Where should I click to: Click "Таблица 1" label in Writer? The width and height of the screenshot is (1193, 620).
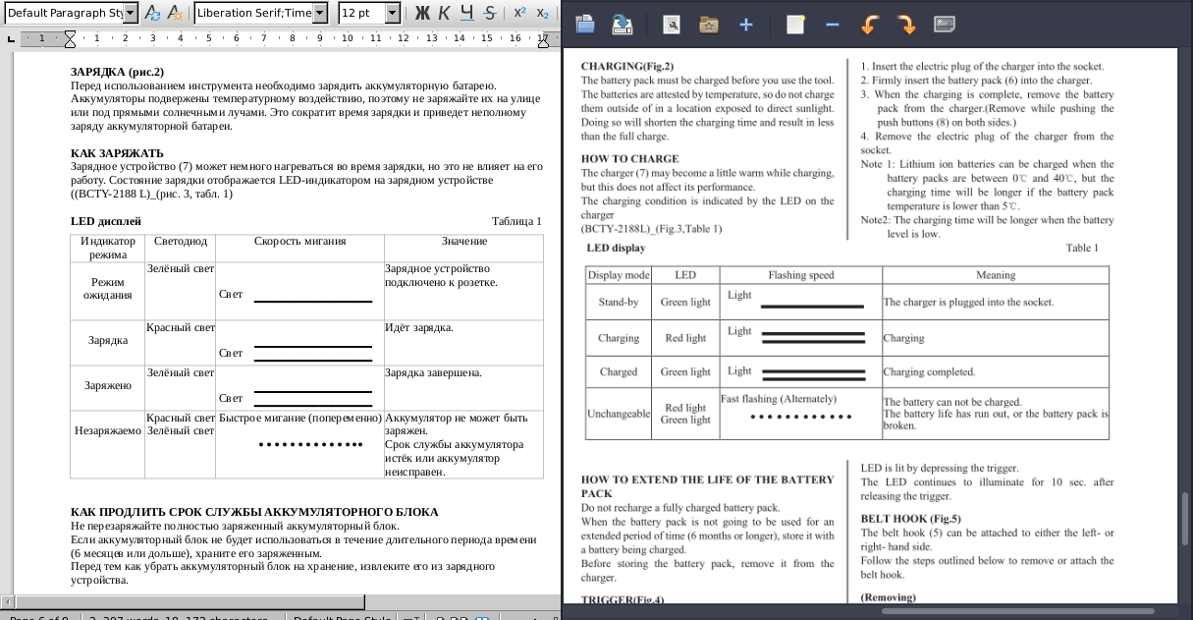point(516,221)
